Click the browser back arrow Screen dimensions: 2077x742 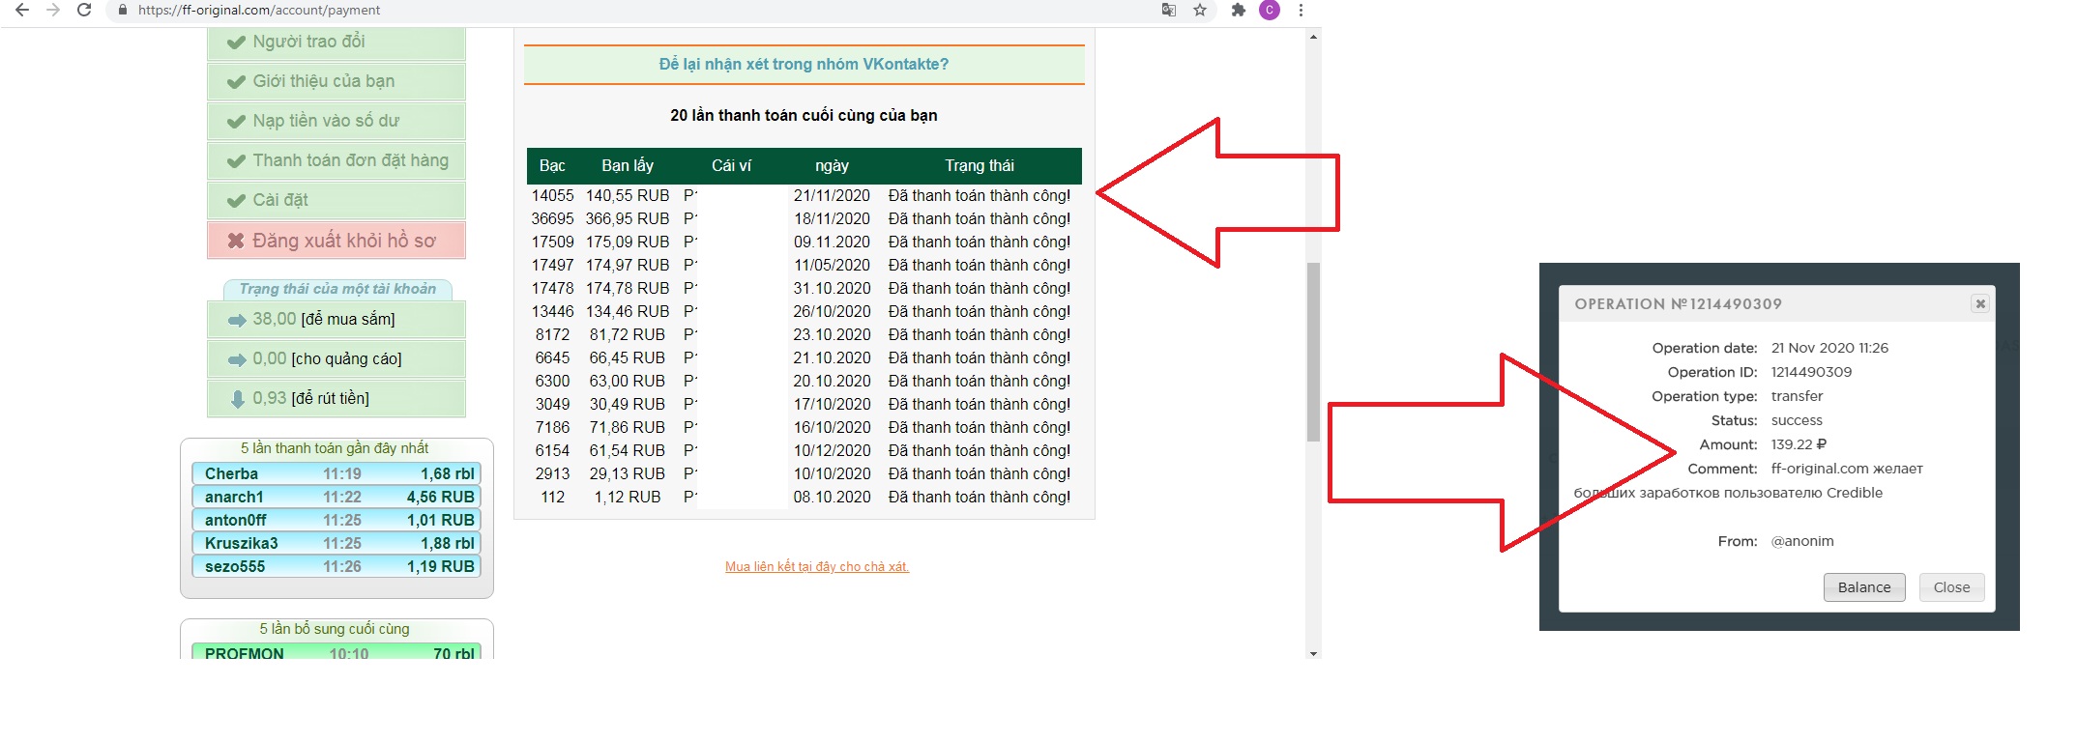point(22,10)
